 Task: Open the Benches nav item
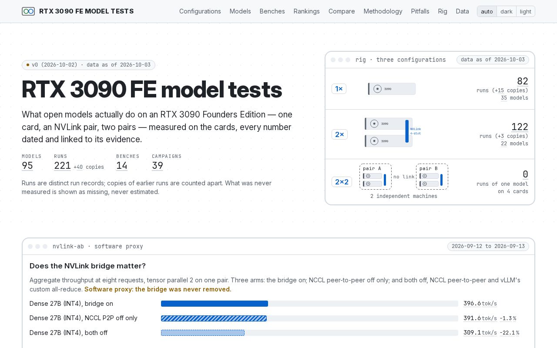click(x=272, y=11)
